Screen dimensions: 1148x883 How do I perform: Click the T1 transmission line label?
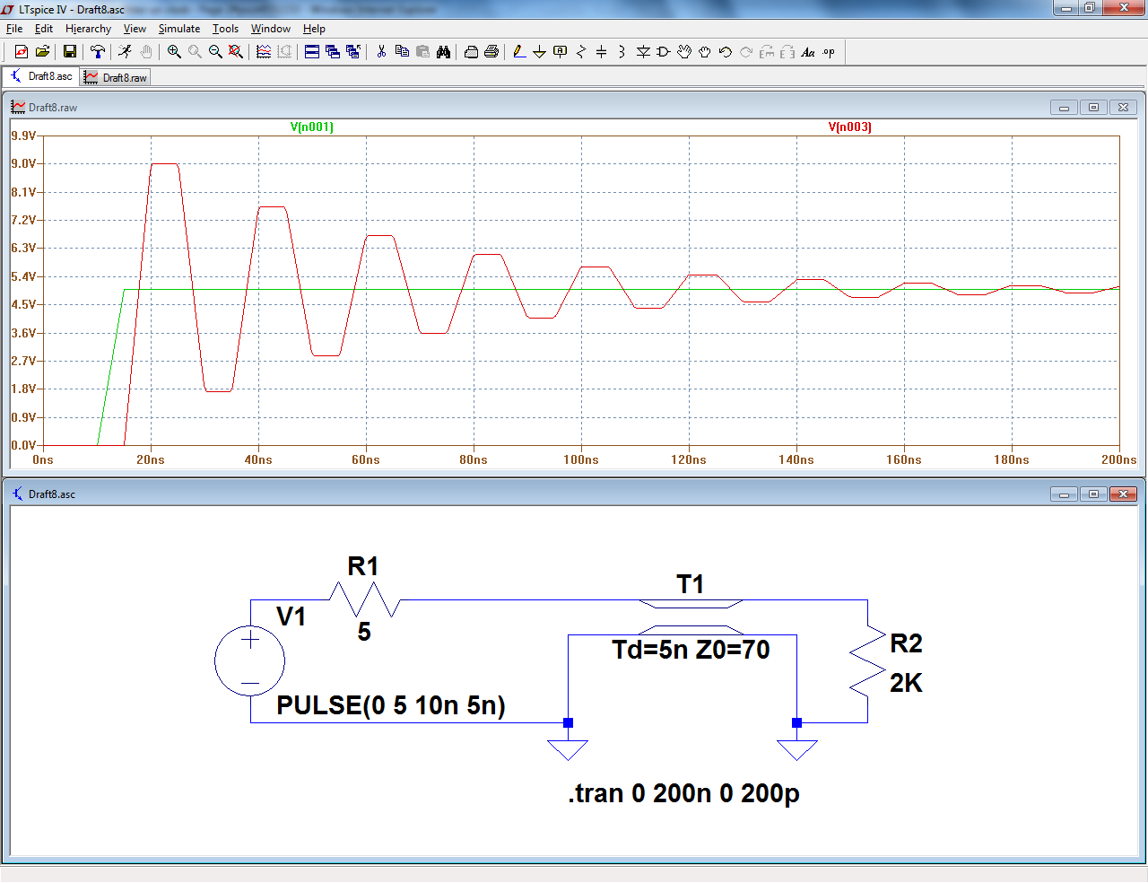690,584
